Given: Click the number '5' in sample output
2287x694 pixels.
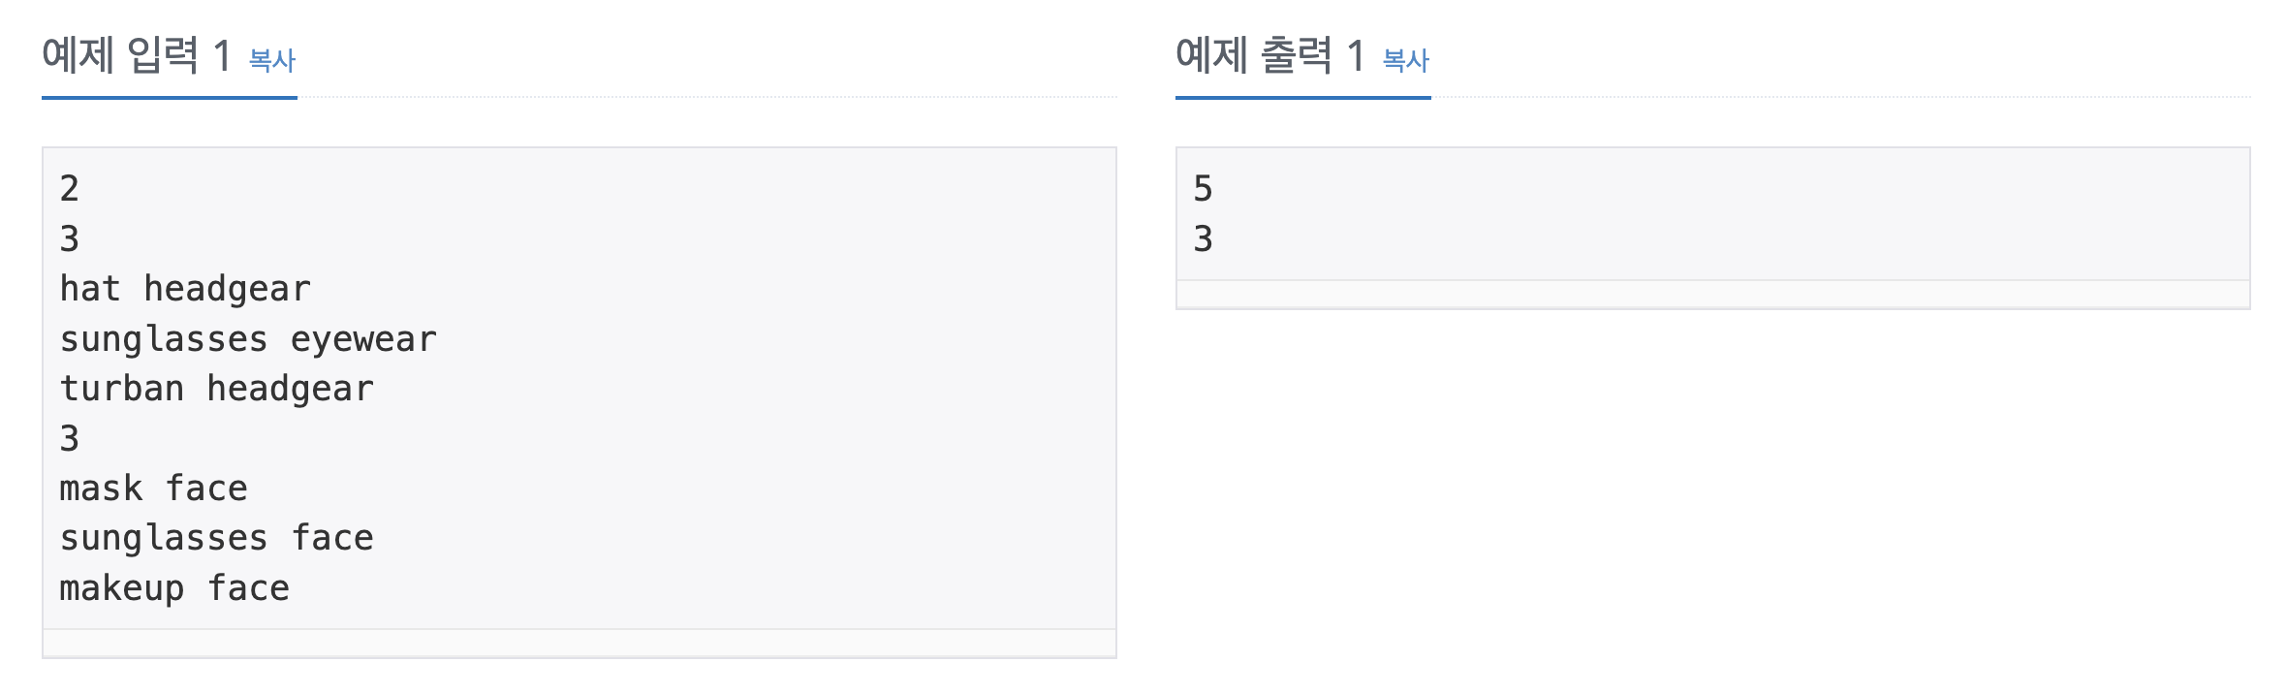Looking at the screenshot, I should point(1202,187).
